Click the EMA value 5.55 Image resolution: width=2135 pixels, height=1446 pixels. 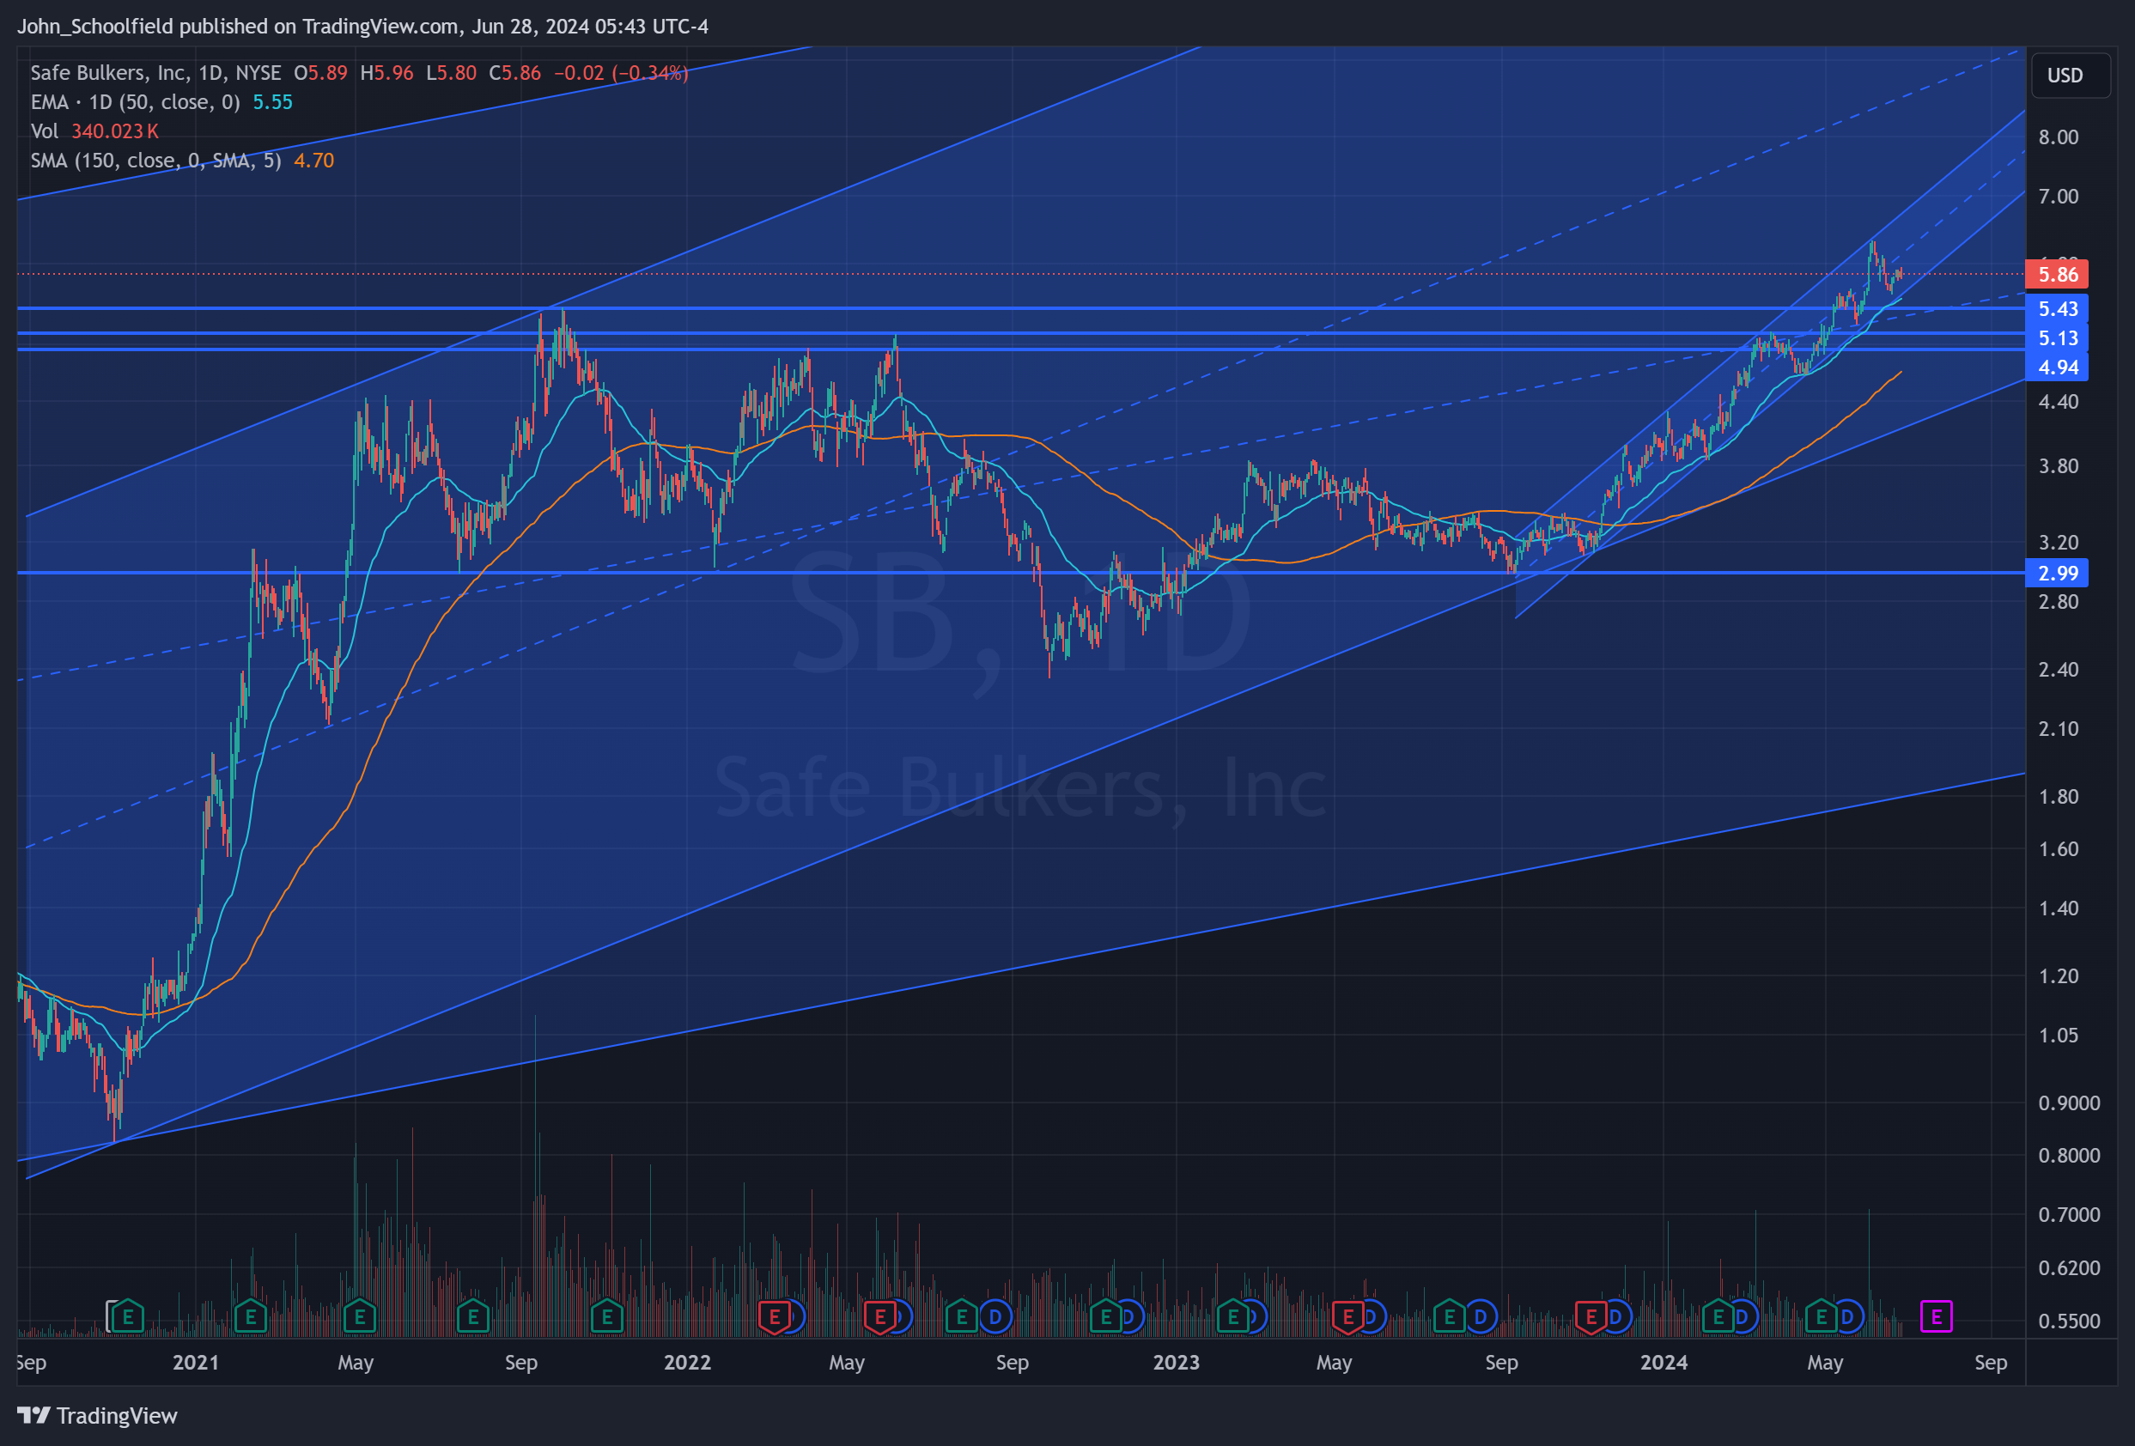273,102
